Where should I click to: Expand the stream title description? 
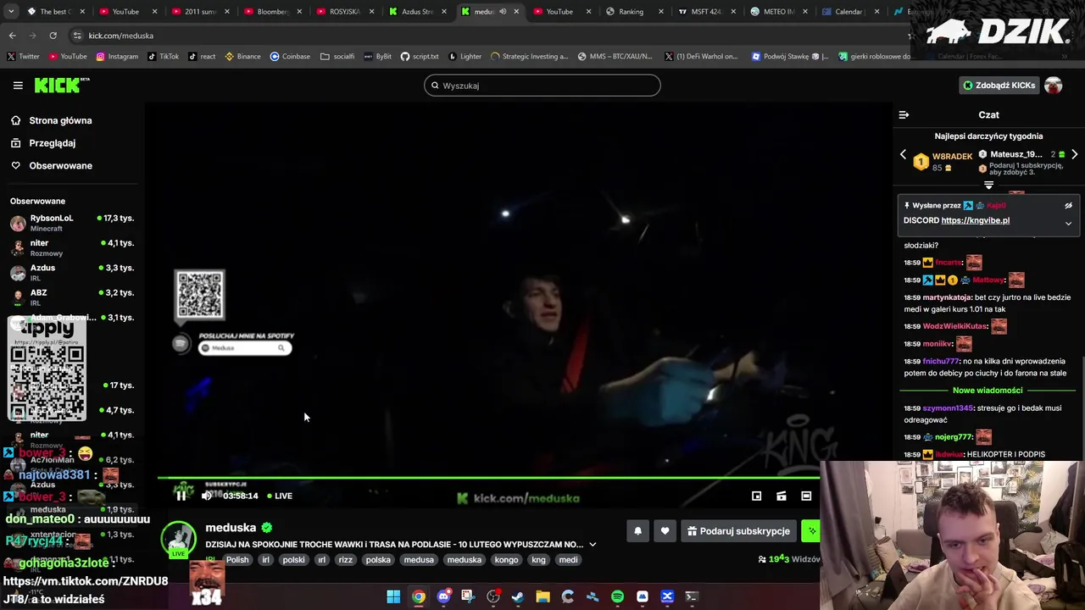[593, 545]
